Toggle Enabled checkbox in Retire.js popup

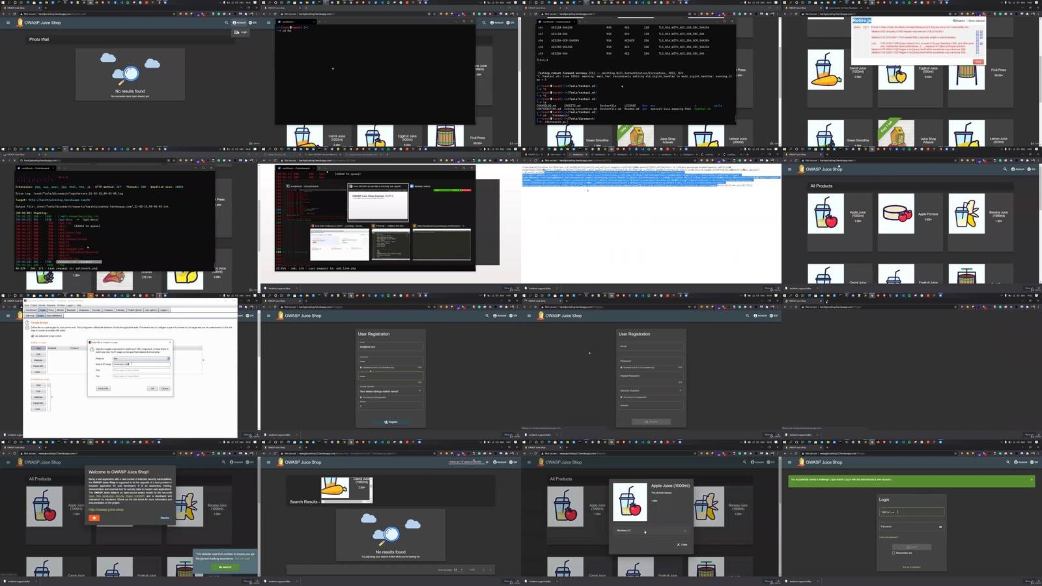click(x=955, y=21)
